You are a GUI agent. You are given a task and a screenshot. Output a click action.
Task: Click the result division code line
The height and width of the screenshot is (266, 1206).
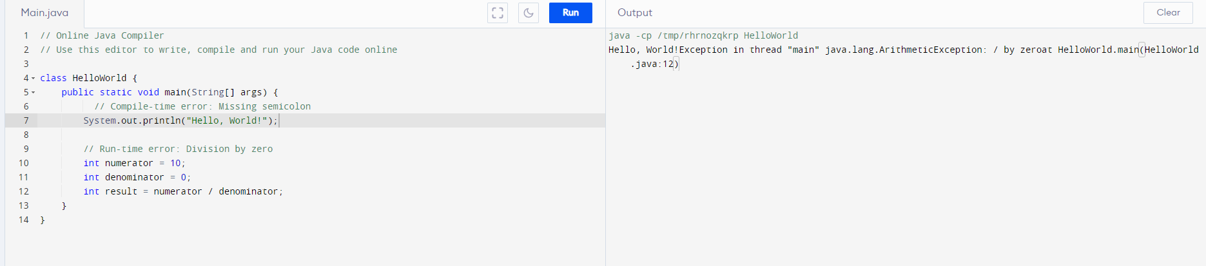tap(183, 191)
